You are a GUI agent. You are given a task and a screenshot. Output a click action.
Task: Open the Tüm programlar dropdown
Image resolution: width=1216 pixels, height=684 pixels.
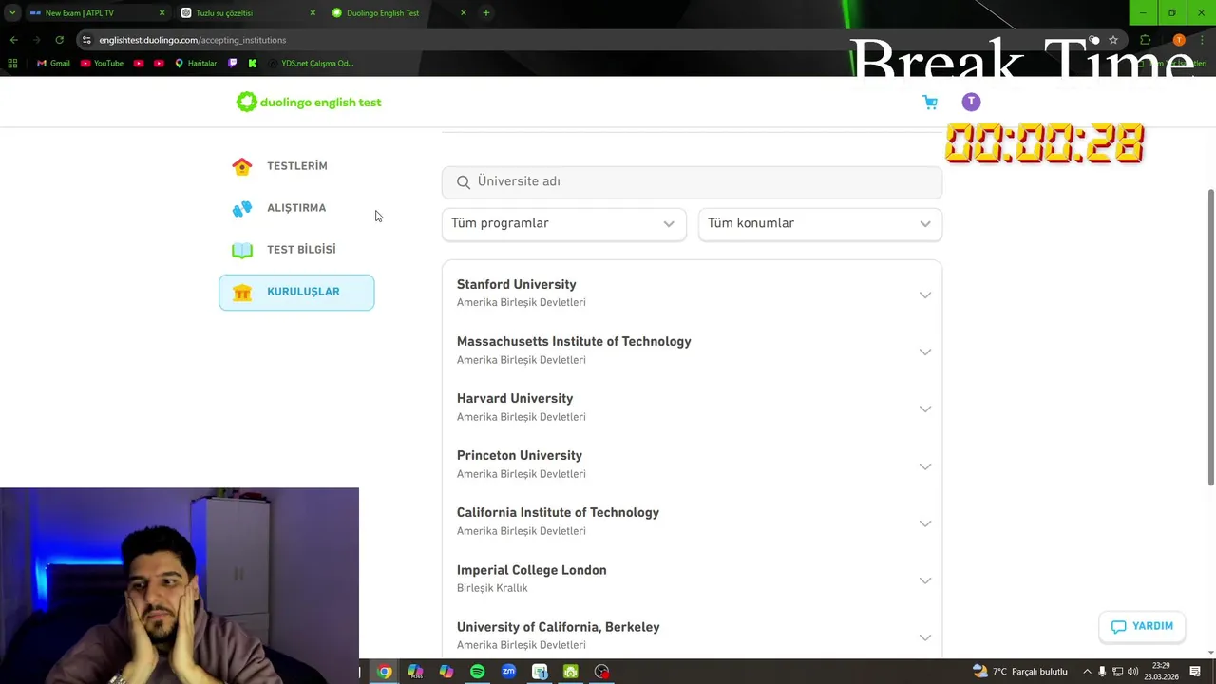pyautogui.click(x=563, y=224)
